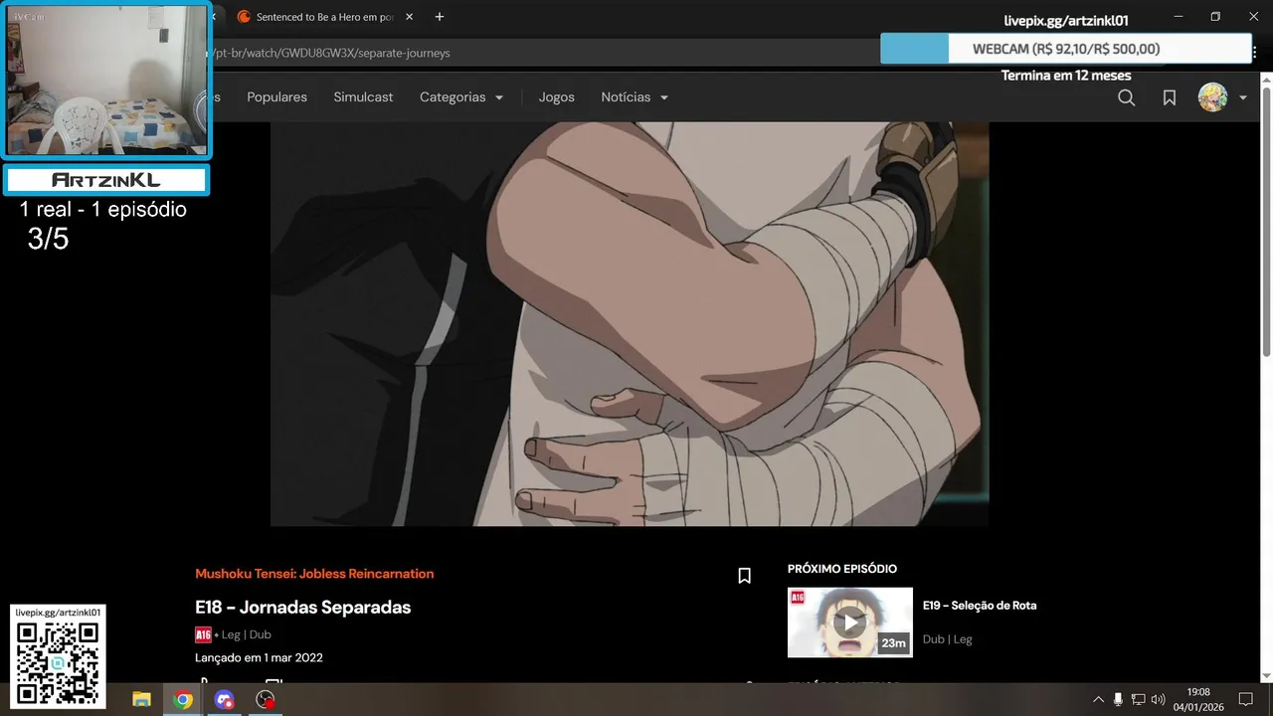
Task: Select the Sentenced to Be a Hero tab
Action: click(323, 17)
